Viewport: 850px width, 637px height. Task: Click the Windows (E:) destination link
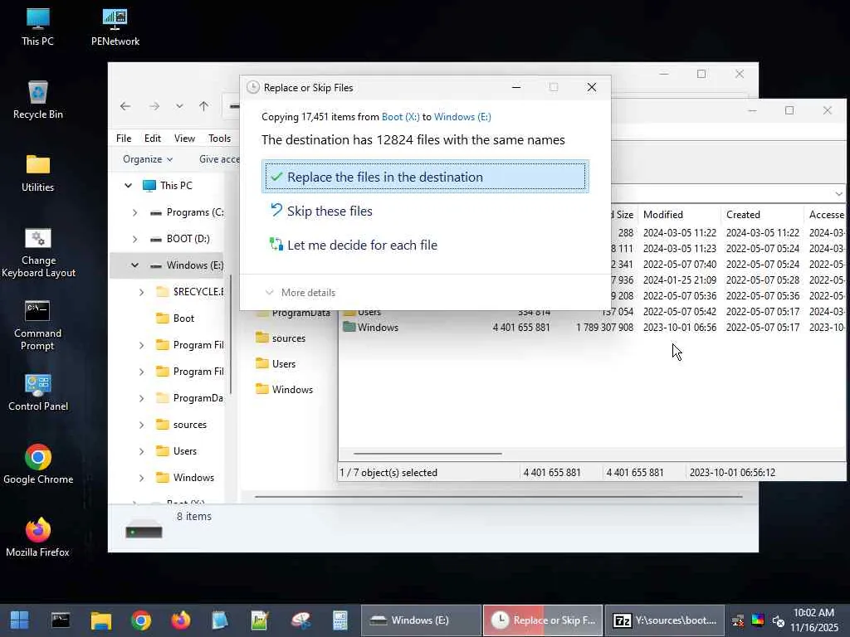pos(462,117)
